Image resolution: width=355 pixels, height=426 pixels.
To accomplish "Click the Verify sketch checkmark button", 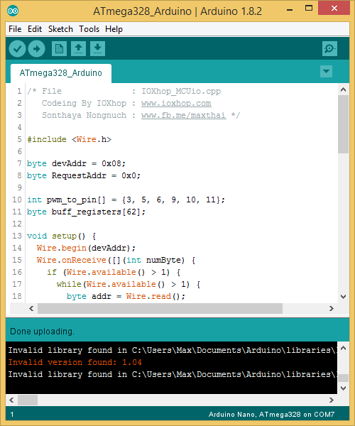I will pos(17,49).
